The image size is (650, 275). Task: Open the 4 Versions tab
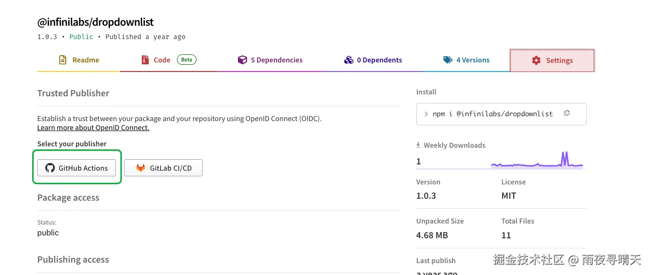466,60
